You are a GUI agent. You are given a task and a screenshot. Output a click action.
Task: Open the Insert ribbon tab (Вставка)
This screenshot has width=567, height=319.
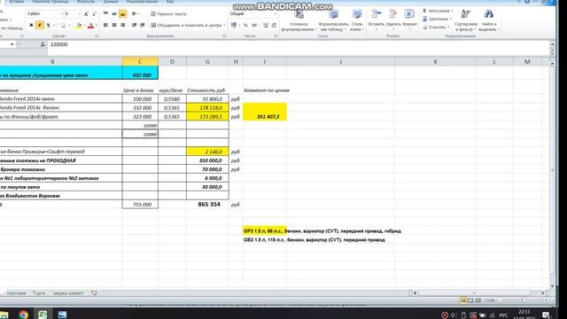click(17, 2)
